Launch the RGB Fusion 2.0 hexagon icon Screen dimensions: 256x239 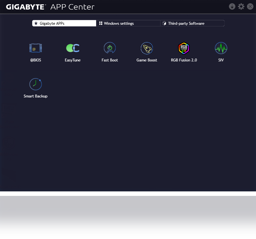[x=184, y=49]
